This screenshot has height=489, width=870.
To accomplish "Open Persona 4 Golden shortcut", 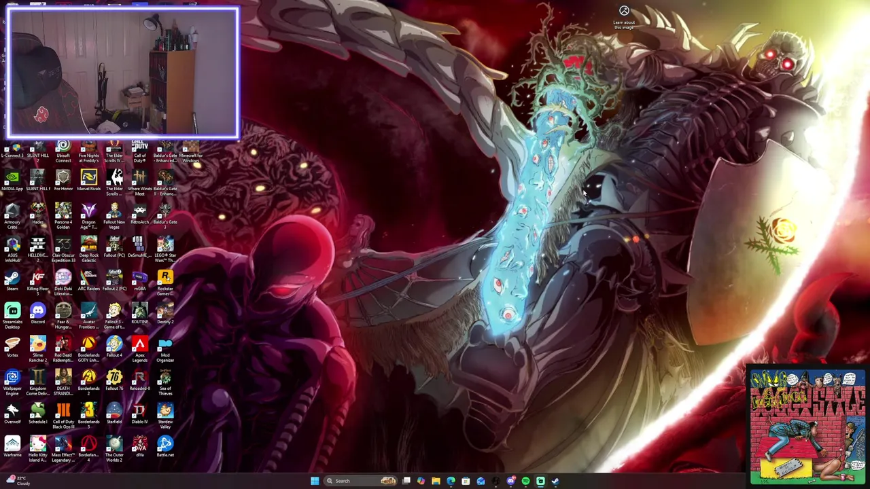I will coord(63,217).
